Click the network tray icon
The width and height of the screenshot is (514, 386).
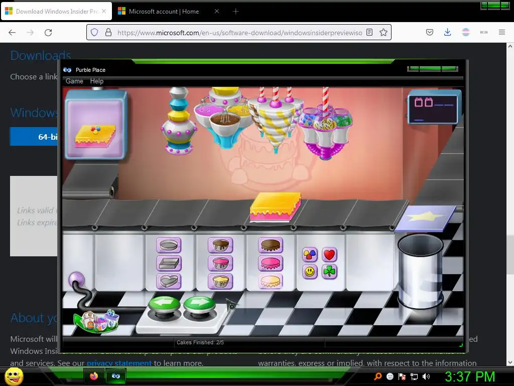414,376
